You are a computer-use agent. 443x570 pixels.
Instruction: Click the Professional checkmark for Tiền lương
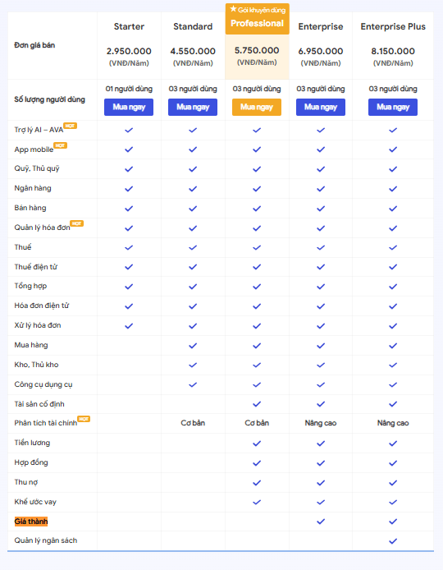click(257, 444)
